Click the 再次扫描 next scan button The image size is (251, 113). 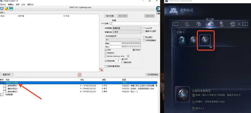coord(123,16)
